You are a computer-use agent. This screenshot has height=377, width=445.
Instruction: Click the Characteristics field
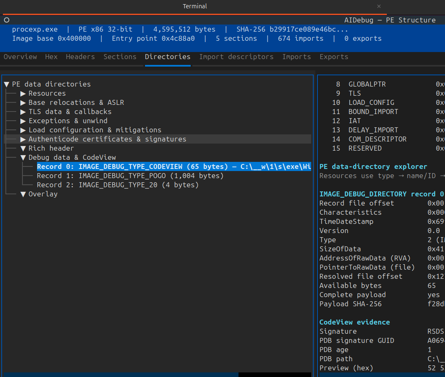(381, 212)
